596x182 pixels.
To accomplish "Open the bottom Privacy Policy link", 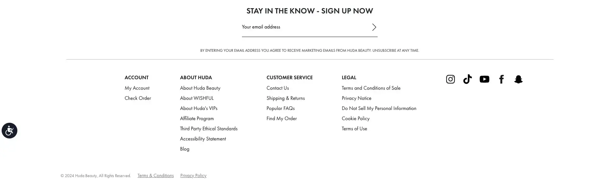I will tap(193, 176).
